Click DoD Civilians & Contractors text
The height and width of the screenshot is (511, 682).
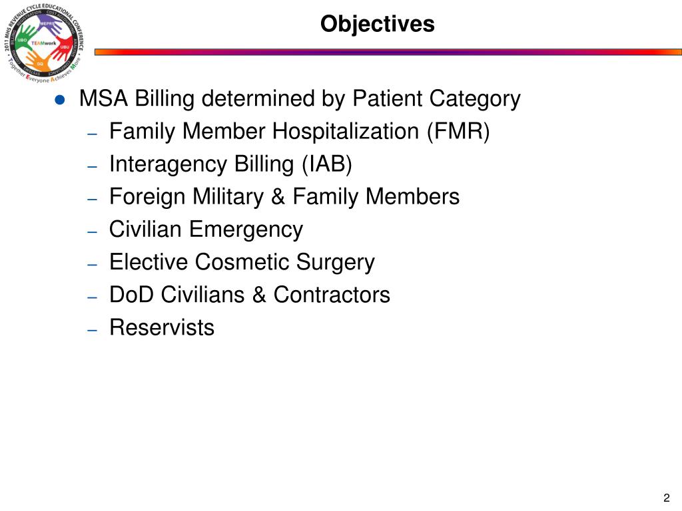tap(250, 295)
